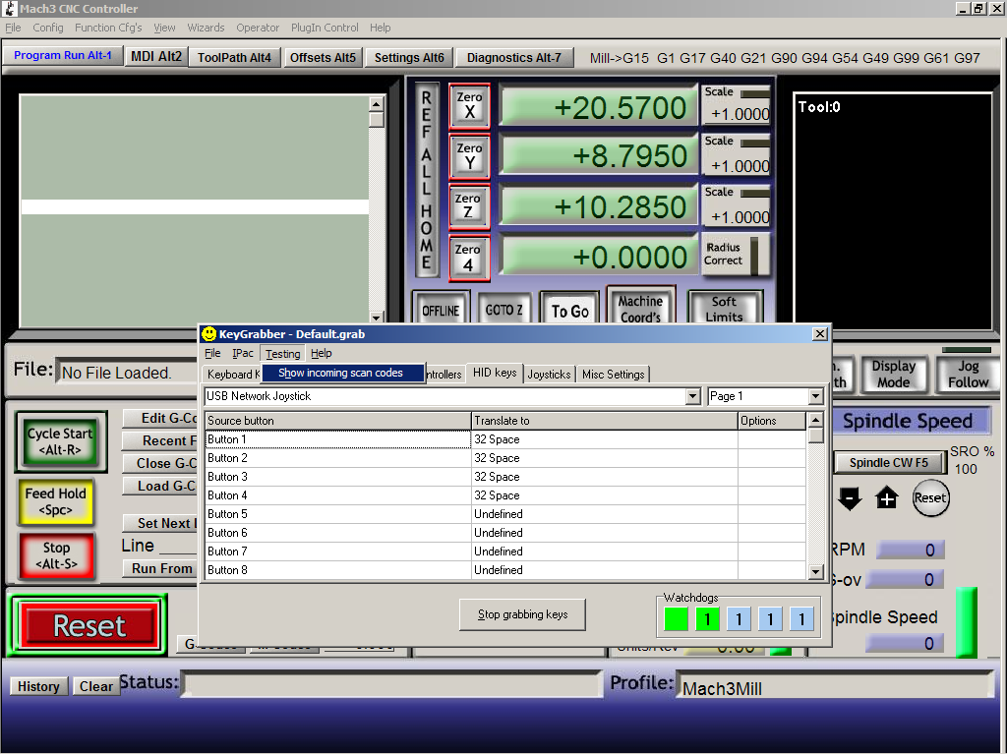Viewport: 1007px width, 755px height.
Task: Open the Joysticks tab
Action: point(549,375)
